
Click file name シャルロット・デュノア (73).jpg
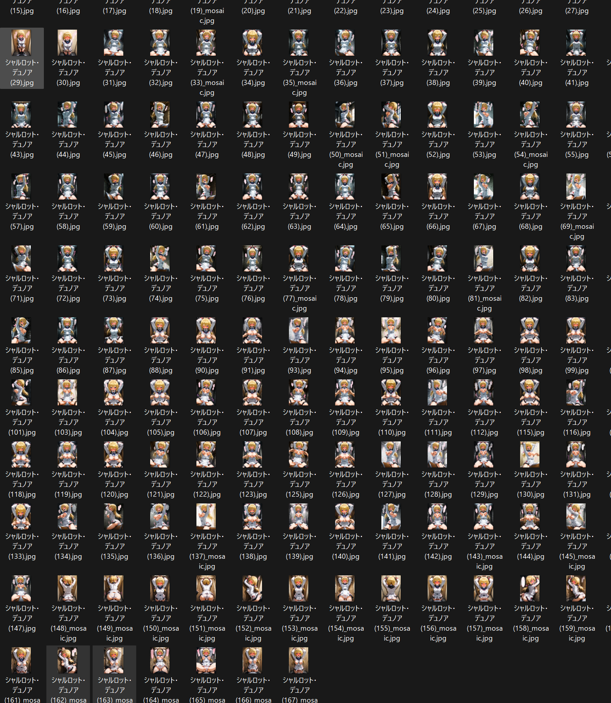point(115,288)
